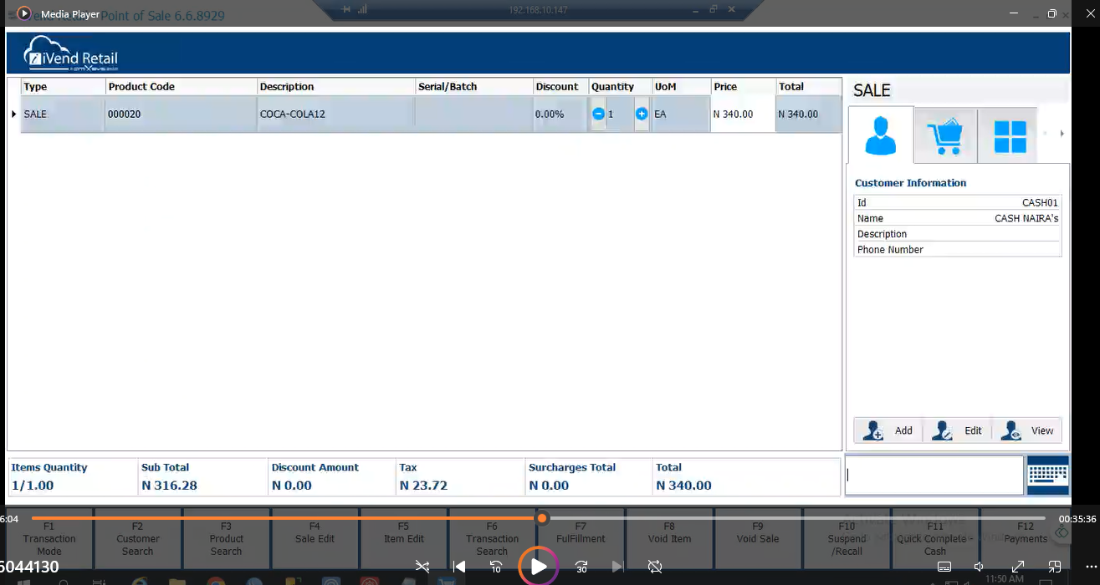Toggle shuffle in media player

point(422,567)
